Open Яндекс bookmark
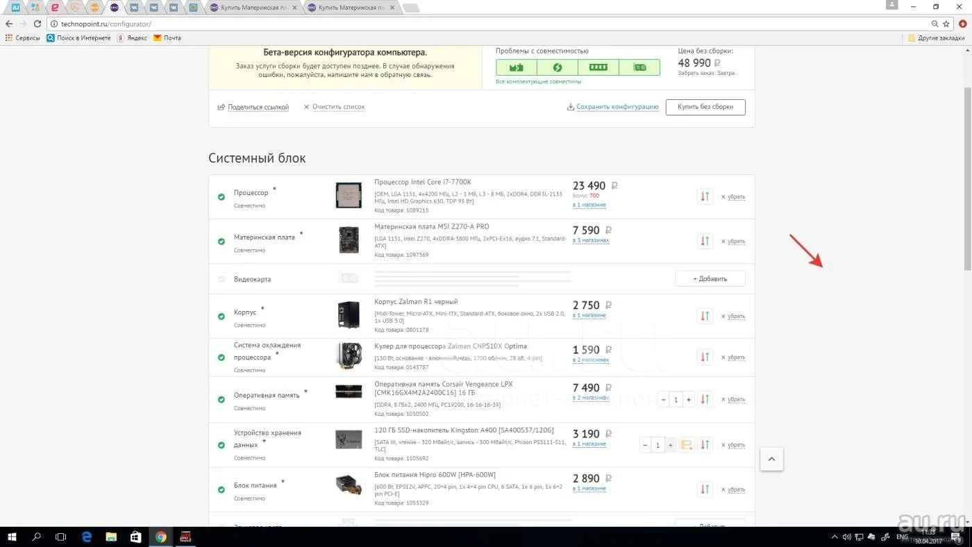The height and width of the screenshot is (547, 972). (x=132, y=38)
